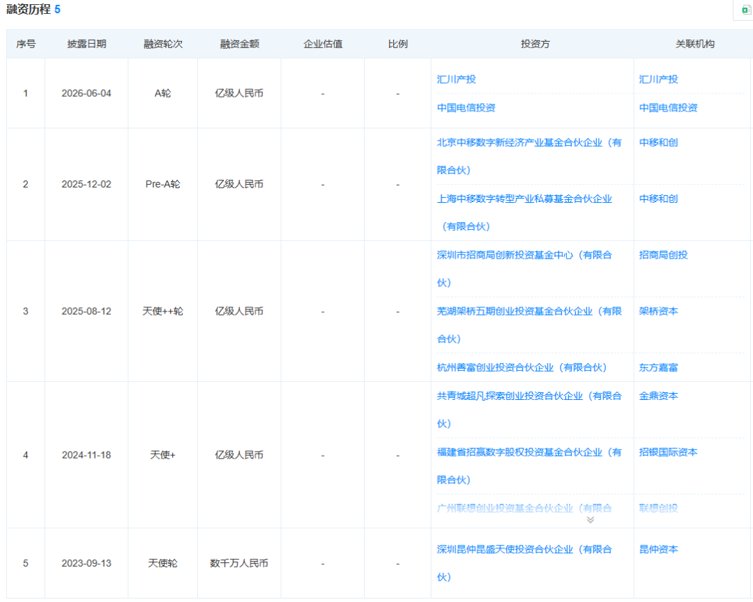Open related institution 金鼎资本
Image resolution: width=753 pixels, height=602 pixels.
tap(658, 396)
